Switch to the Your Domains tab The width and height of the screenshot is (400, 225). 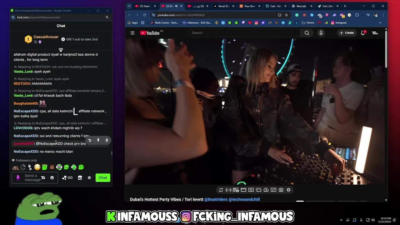click(x=250, y=6)
